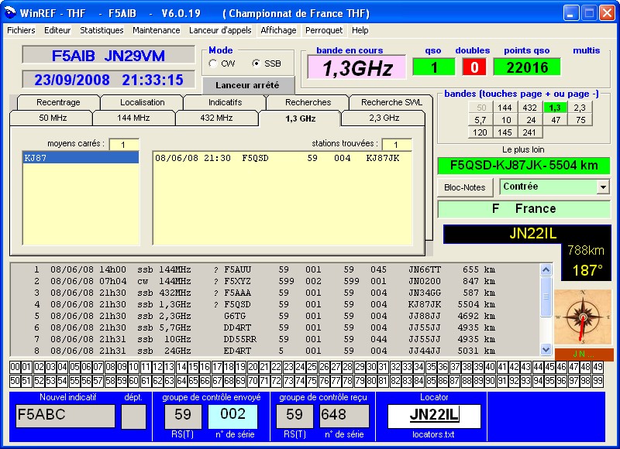This screenshot has width=620, height=449.
Task: Switch to the 432 MHz tab
Action: click(x=216, y=118)
